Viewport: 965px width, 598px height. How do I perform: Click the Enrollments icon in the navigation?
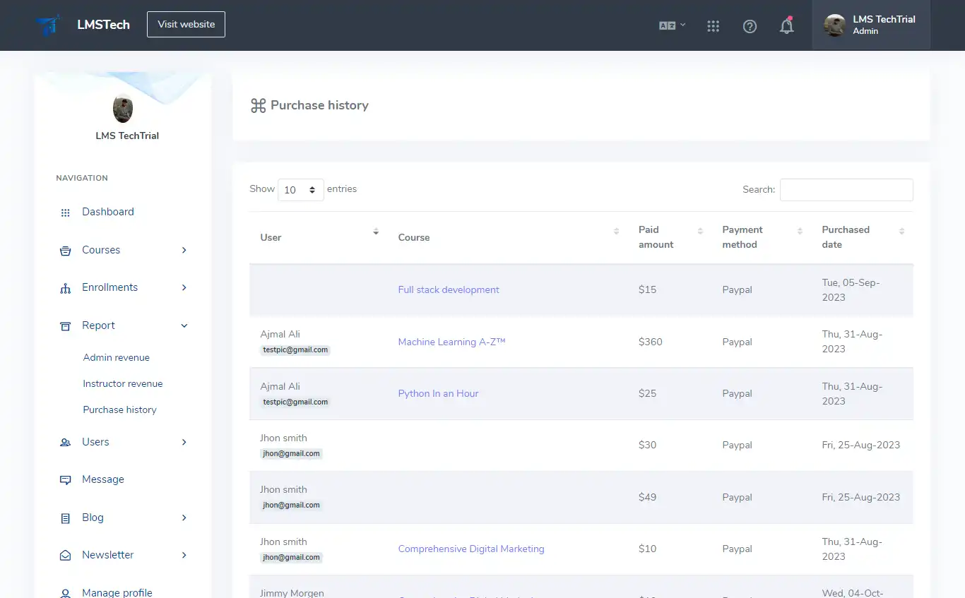[64, 287]
